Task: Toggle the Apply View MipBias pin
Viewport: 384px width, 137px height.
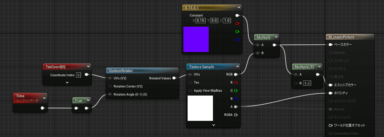Action: click(190, 91)
